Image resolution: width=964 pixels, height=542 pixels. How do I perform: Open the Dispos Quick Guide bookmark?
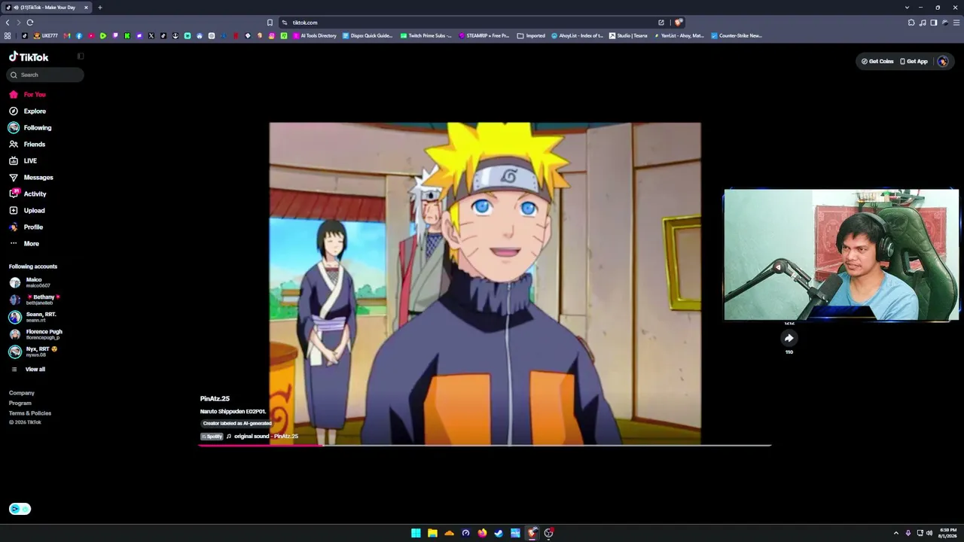pos(368,35)
